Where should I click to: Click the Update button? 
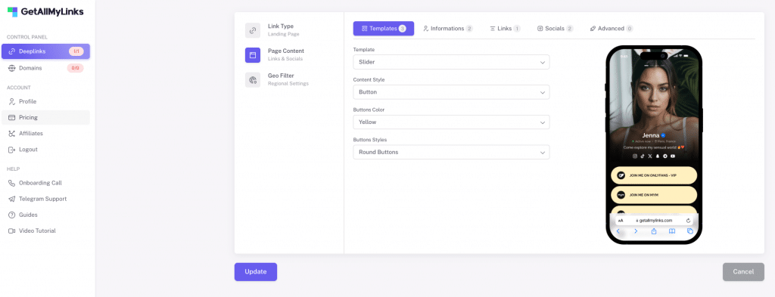coord(256,272)
